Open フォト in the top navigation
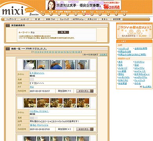Image resolution: width=153 pixels, height=141 pixels. tap(92, 13)
